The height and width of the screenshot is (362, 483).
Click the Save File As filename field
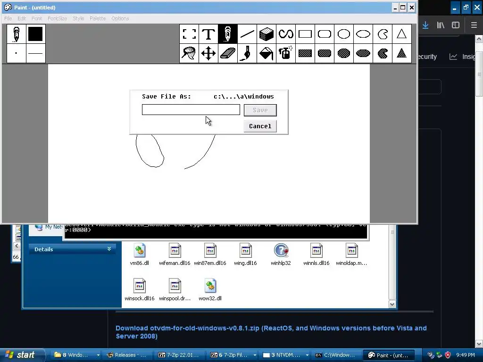click(x=191, y=109)
